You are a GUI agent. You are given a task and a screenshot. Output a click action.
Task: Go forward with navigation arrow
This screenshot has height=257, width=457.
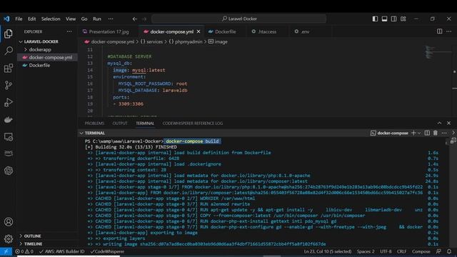tap(144, 19)
